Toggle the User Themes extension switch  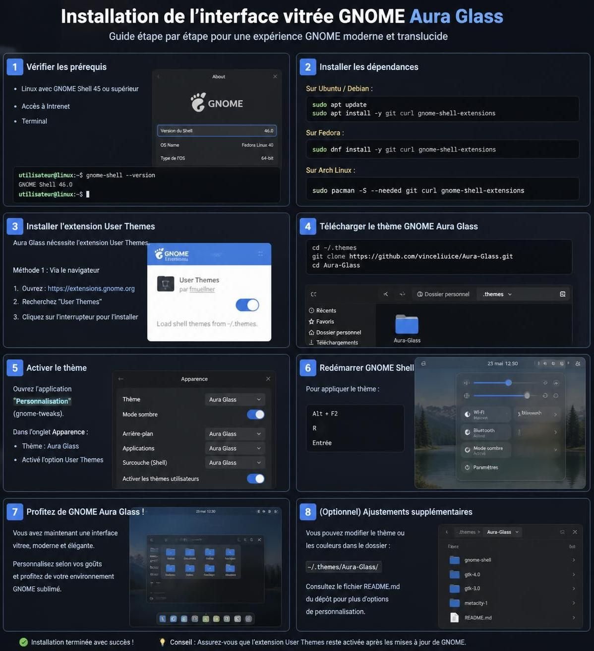click(247, 305)
